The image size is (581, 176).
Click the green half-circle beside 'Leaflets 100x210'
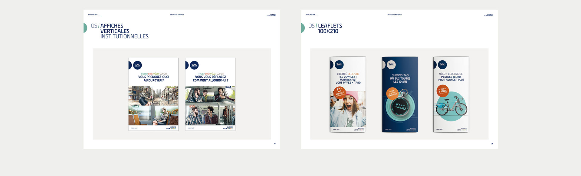[303, 28]
